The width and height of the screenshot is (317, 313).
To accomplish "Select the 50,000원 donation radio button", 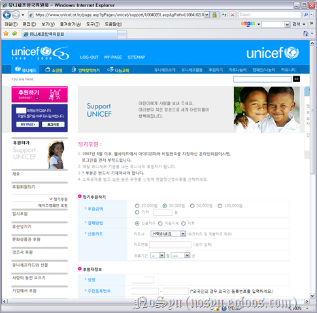I will pyautogui.click(x=192, y=205).
